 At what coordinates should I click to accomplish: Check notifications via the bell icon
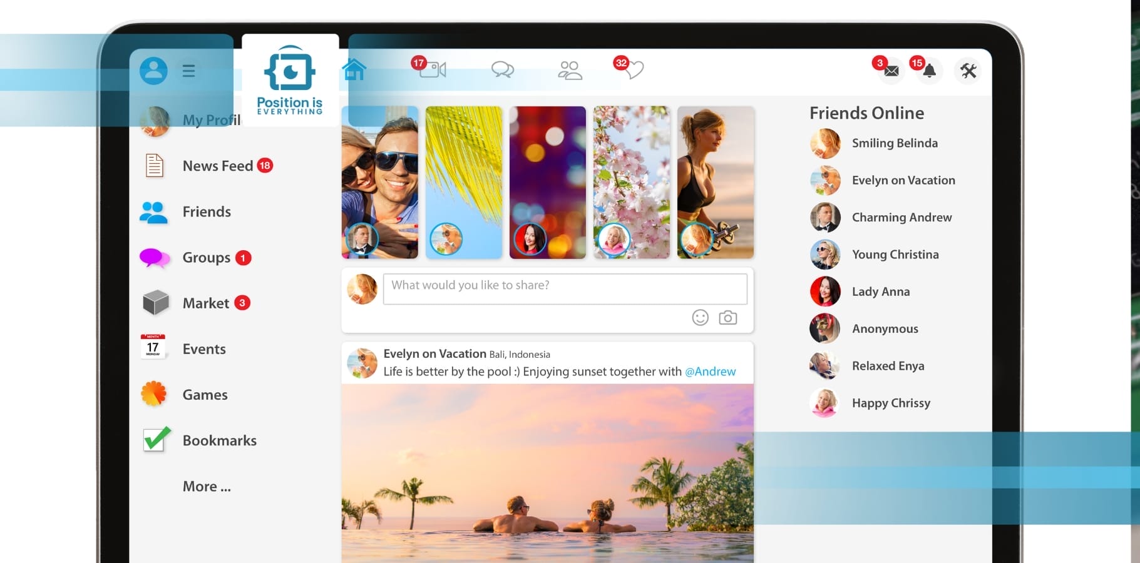point(930,71)
